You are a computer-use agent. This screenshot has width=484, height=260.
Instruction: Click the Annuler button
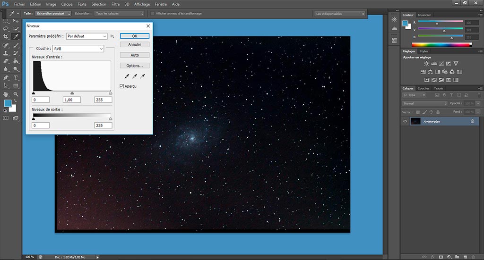pos(135,44)
